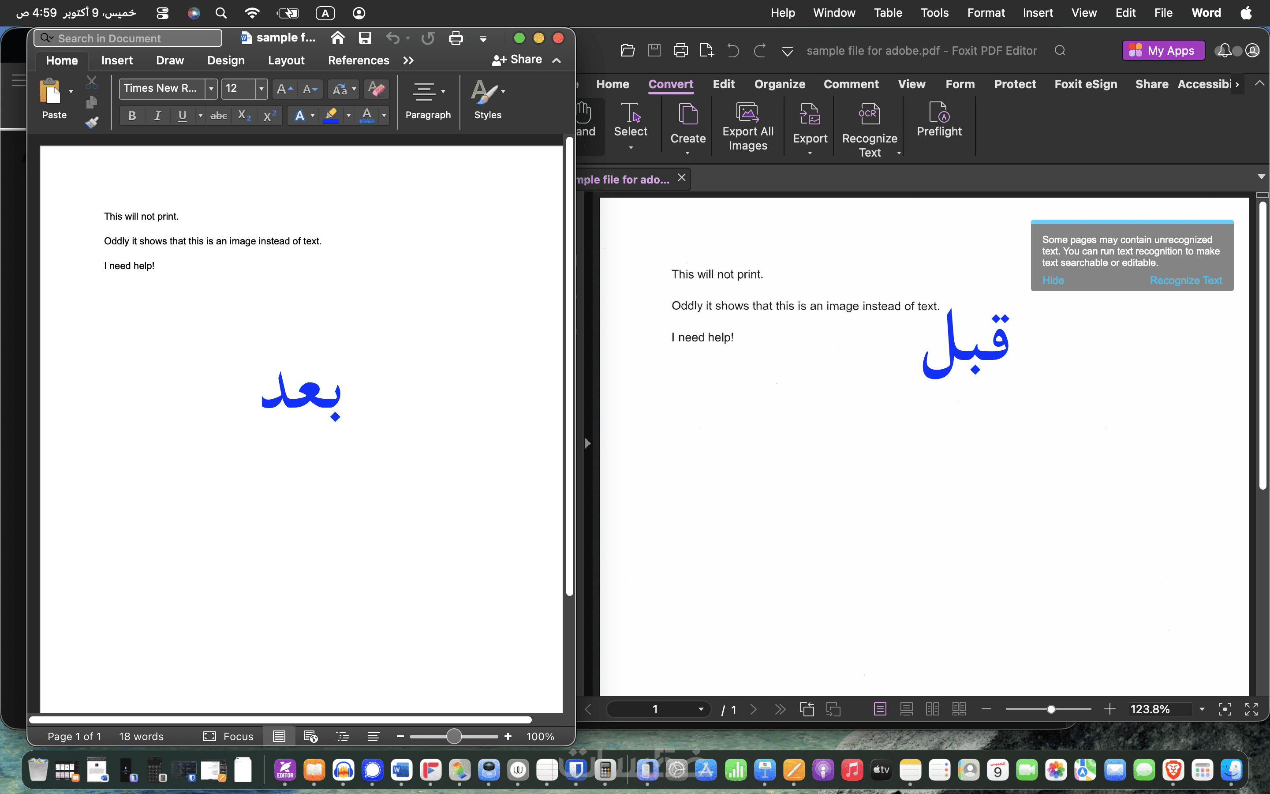Click the Clear Formatting eraser icon
The height and width of the screenshot is (794, 1270).
pyautogui.click(x=376, y=89)
